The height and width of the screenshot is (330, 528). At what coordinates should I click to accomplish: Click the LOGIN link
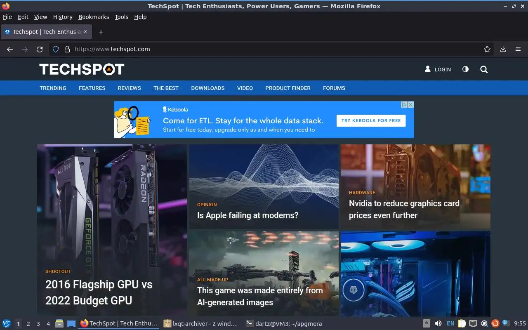click(x=443, y=69)
